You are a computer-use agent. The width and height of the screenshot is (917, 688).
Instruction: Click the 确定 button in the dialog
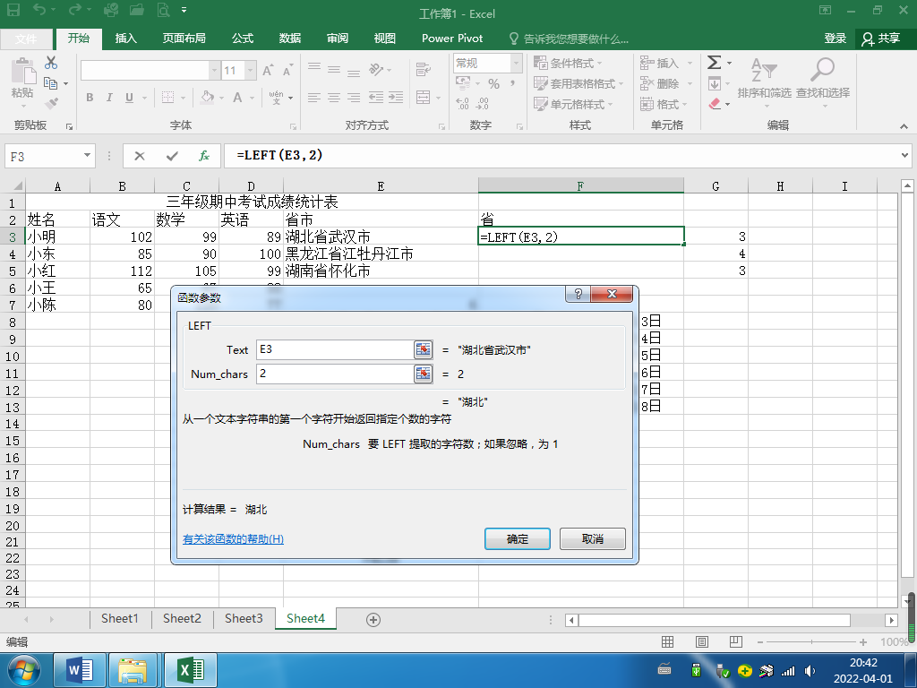click(x=517, y=539)
